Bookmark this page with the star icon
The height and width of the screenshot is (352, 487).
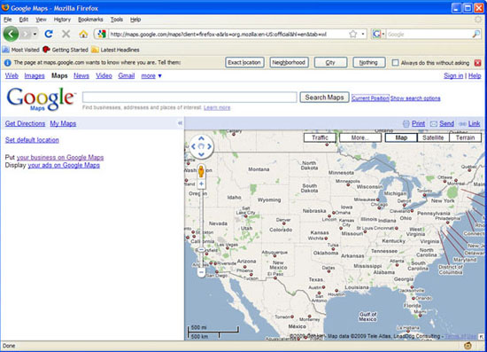point(352,34)
